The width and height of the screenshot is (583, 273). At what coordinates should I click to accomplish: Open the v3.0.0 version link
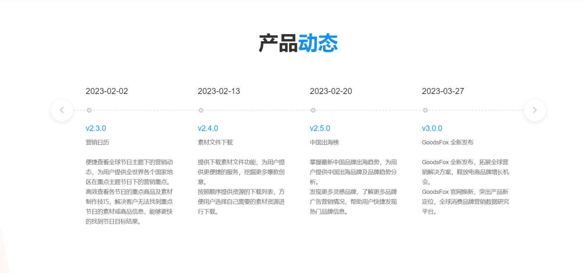tap(432, 128)
